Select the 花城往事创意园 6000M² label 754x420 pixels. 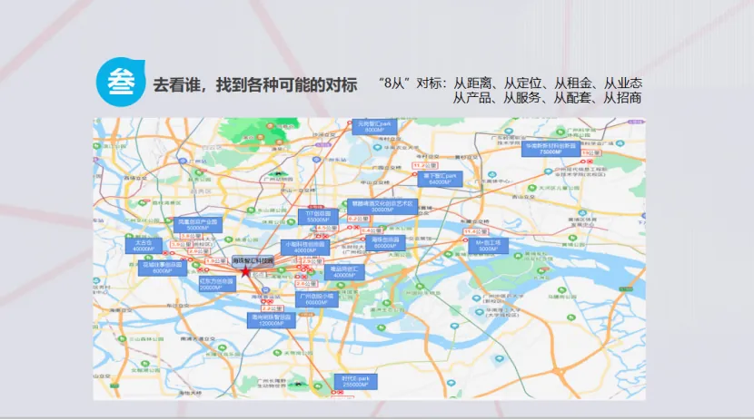click(x=163, y=268)
